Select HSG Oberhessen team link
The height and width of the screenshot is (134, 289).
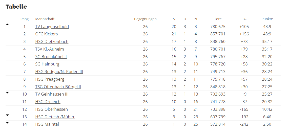(51, 109)
